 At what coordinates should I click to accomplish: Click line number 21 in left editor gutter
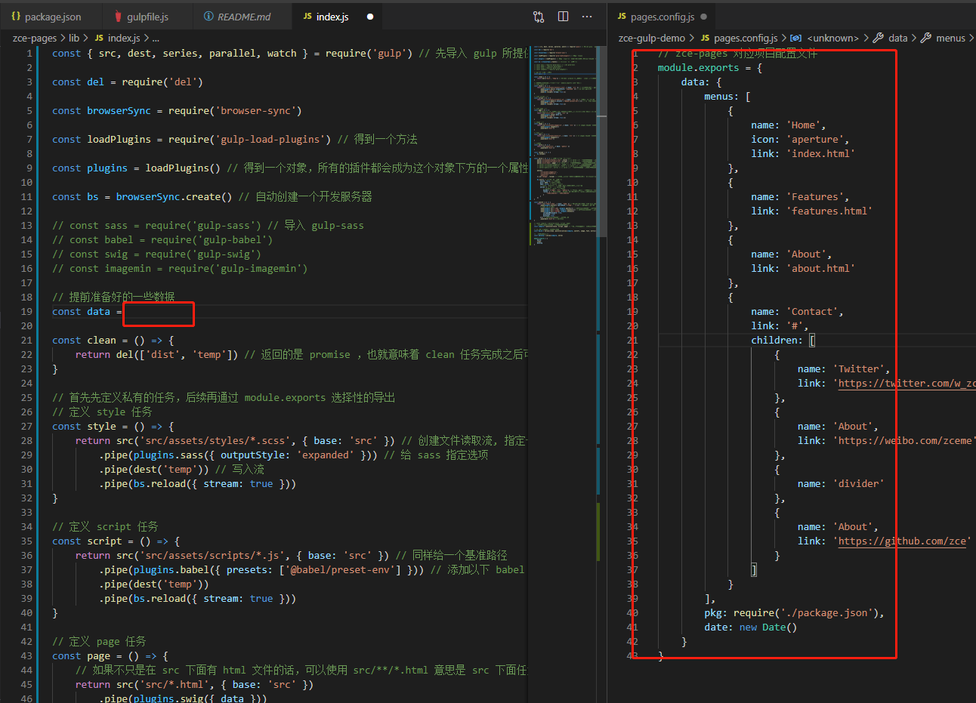[27, 341]
